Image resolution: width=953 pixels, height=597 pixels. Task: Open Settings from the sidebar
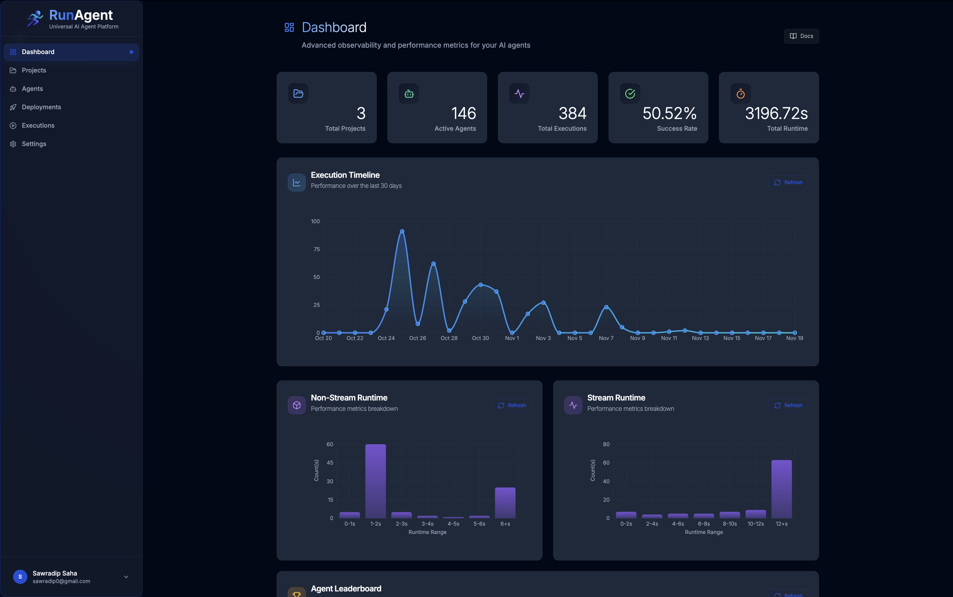pyautogui.click(x=71, y=144)
